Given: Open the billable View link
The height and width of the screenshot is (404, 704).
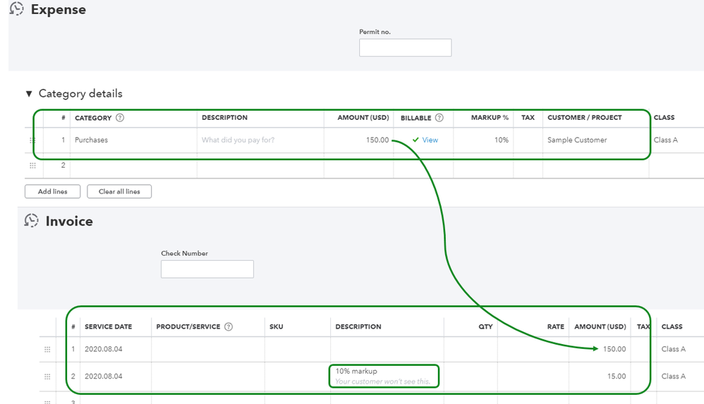Looking at the screenshot, I should (430, 140).
